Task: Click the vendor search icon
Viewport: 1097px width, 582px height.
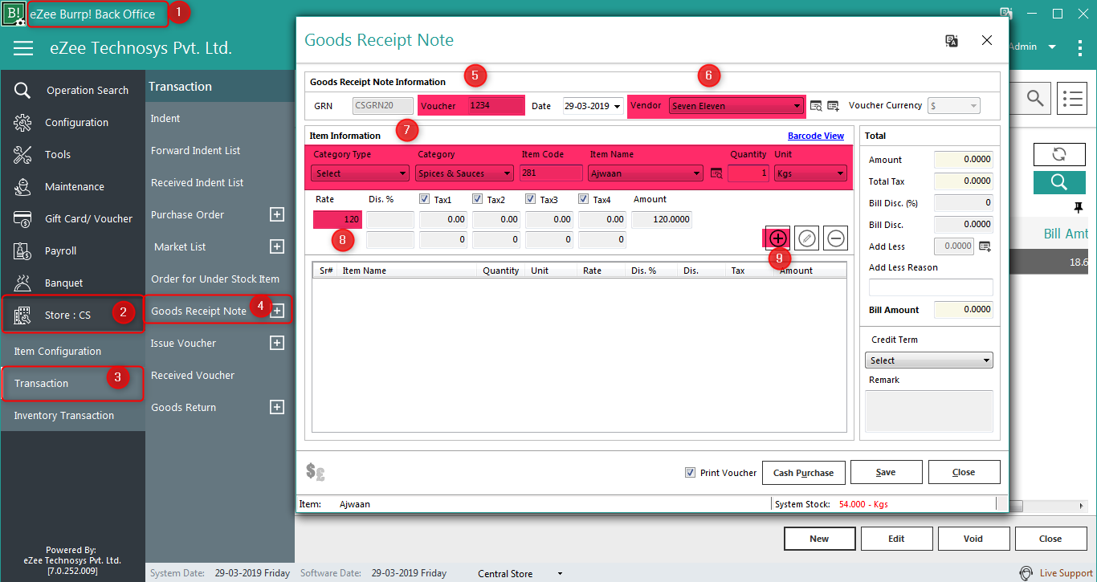Action: pos(816,105)
